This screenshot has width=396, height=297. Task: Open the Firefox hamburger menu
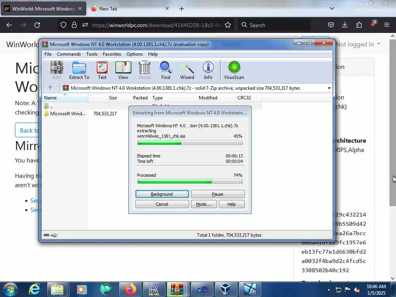coord(387,25)
